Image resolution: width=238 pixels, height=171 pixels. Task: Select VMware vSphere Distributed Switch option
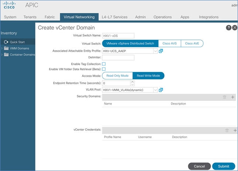pos(130,44)
